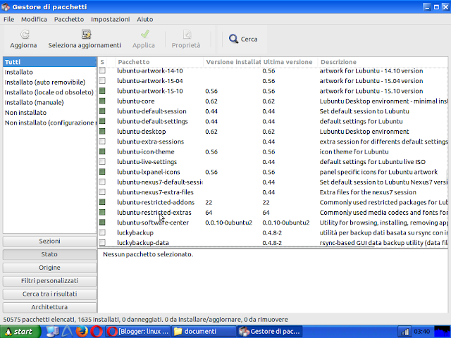Select the Tutti filter entry
451x338 pixels.
(x=50, y=62)
